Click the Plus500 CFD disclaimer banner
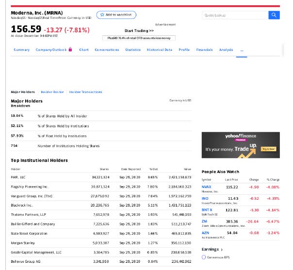Screen dimensions: 293x270 (x=139, y=38)
